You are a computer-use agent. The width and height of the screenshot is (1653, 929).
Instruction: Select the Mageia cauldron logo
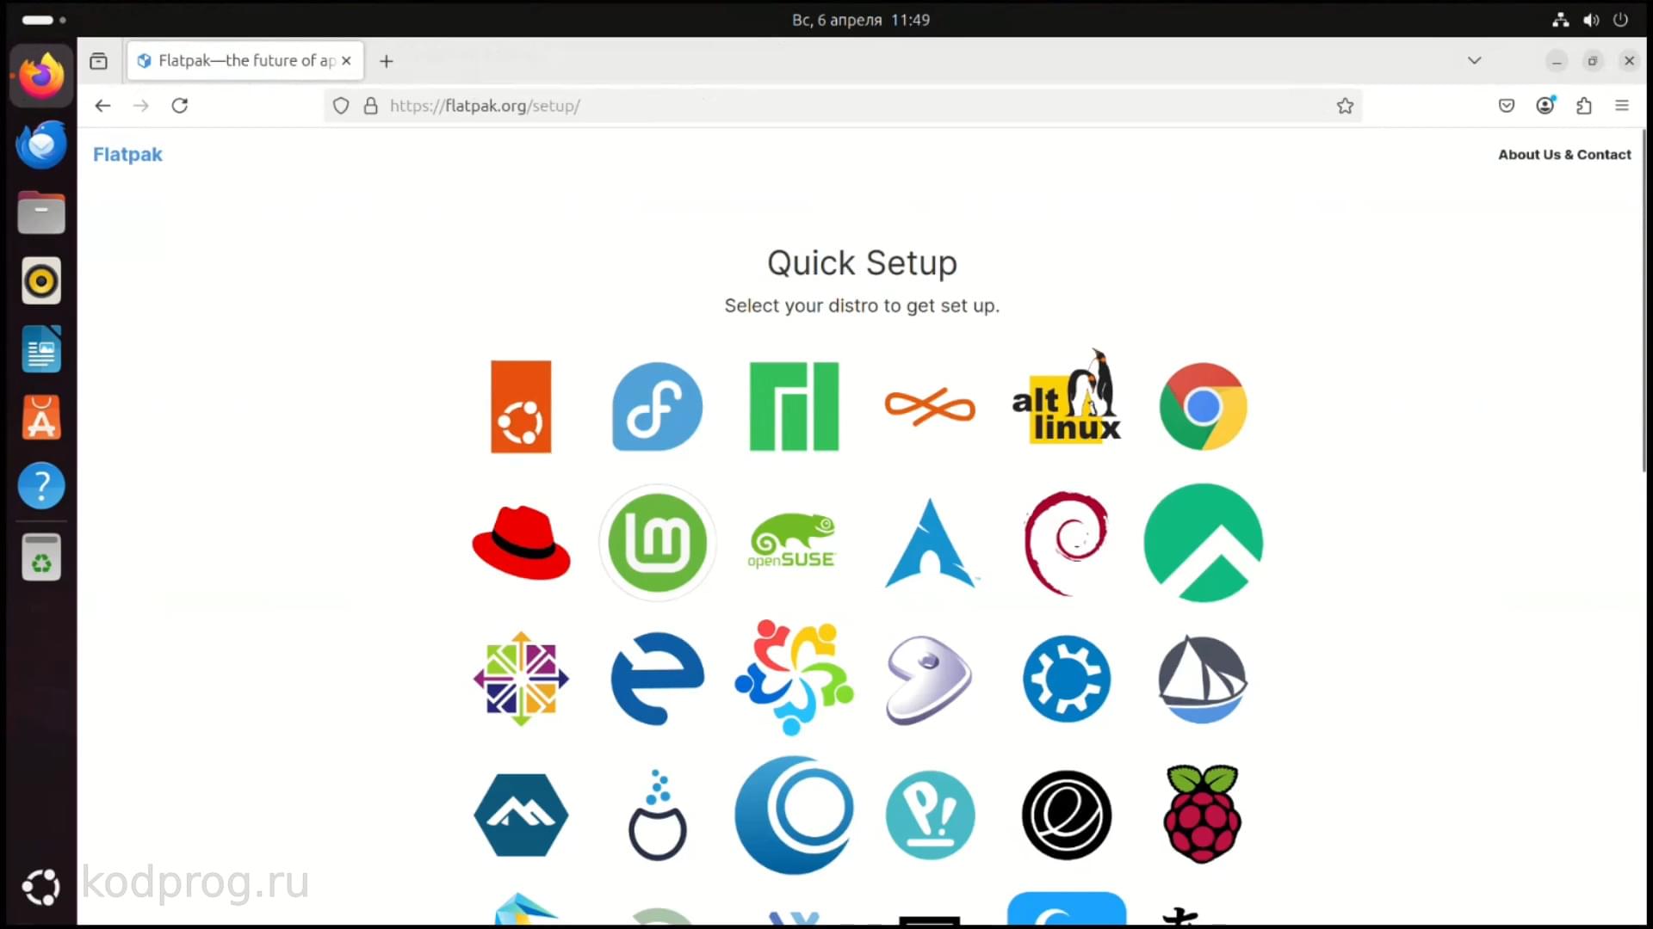point(658,815)
